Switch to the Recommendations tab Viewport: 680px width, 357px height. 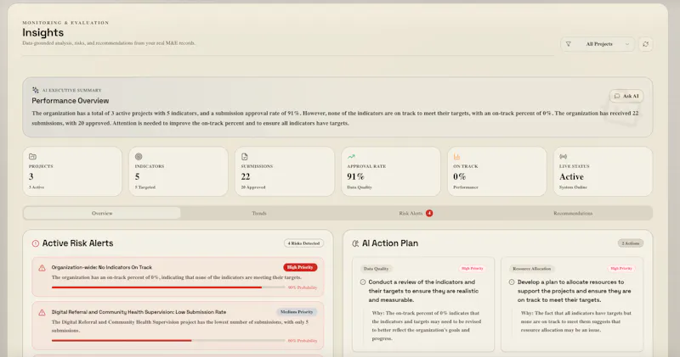click(573, 214)
